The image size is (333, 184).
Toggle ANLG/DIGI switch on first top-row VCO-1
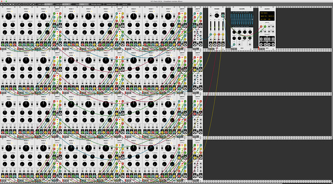(2, 16)
